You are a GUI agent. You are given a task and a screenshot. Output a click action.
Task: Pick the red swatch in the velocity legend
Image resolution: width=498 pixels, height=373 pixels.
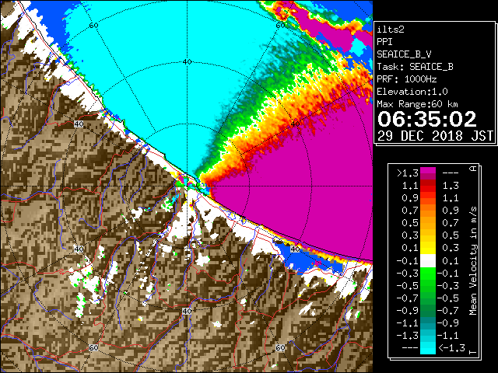click(x=428, y=188)
